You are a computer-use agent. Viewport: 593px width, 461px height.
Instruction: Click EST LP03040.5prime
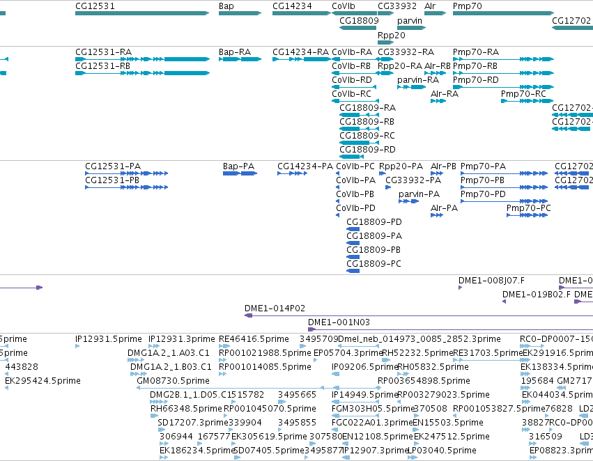click(413, 458)
